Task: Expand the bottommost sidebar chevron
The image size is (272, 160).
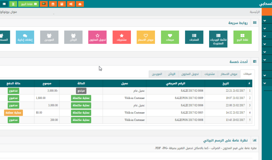Action: pyautogui.click(x=265, y=83)
